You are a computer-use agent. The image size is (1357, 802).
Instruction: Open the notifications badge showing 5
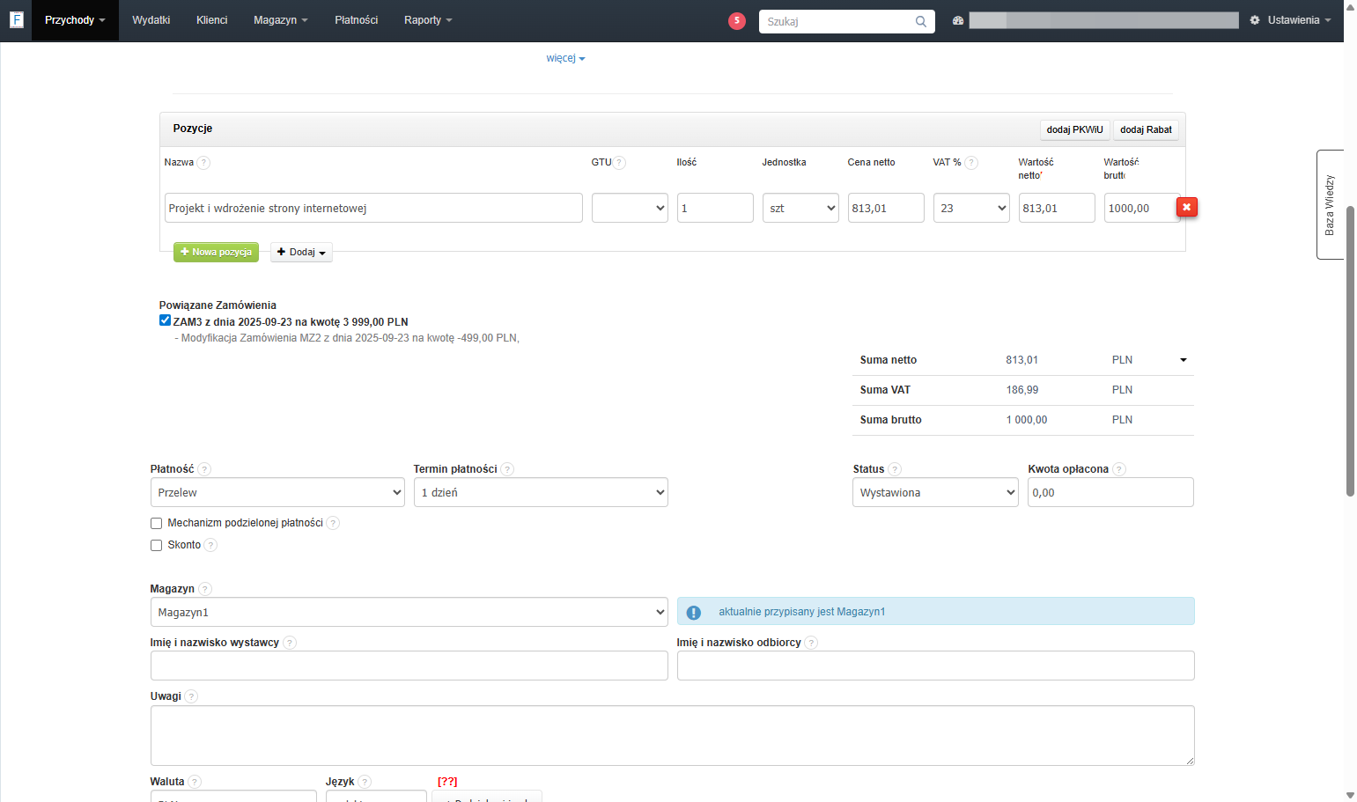tap(737, 20)
